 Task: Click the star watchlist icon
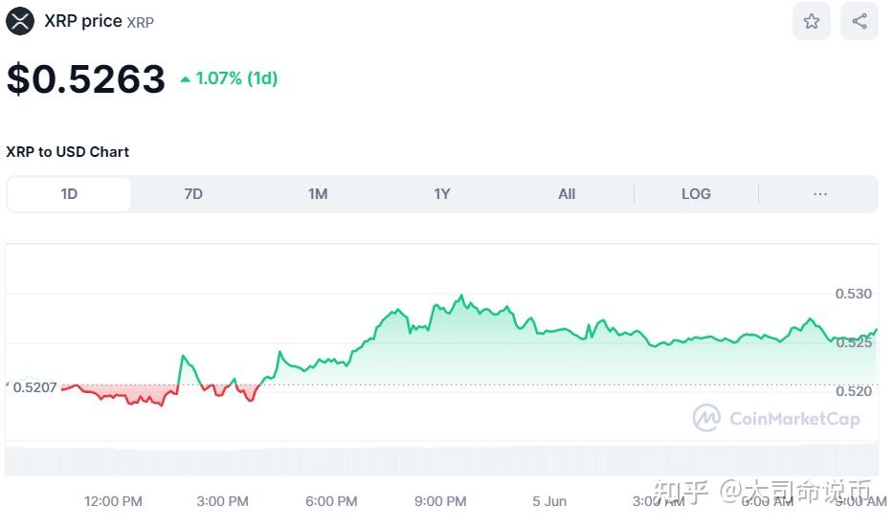(811, 21)
